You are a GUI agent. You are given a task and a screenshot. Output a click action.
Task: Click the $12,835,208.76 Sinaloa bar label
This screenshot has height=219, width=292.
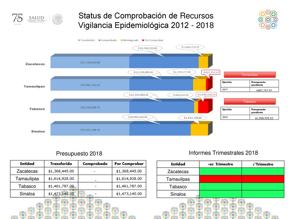point(90,130)
